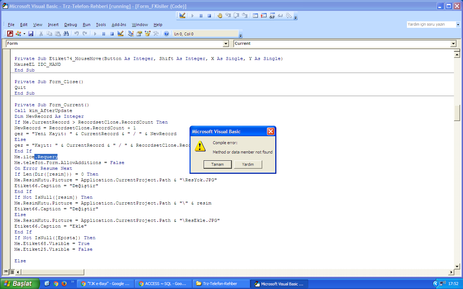Switch to Full Module View at bottom left

coord(12,272)
